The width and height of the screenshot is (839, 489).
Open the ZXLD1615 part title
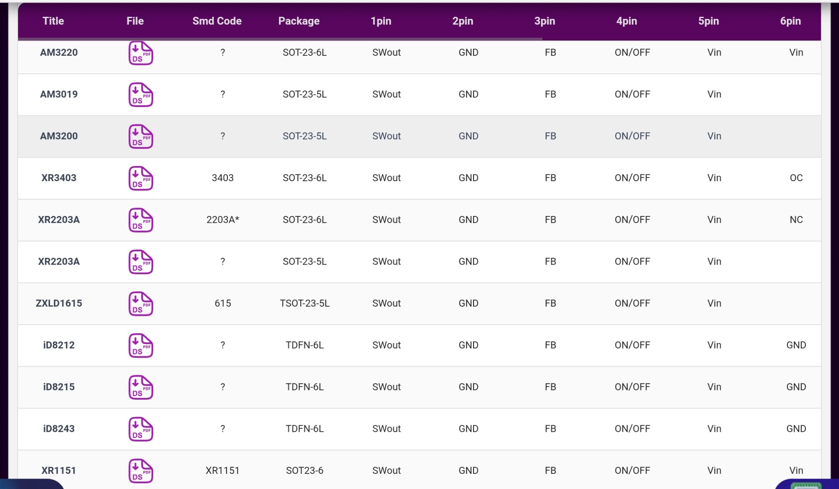coord(59,303)
